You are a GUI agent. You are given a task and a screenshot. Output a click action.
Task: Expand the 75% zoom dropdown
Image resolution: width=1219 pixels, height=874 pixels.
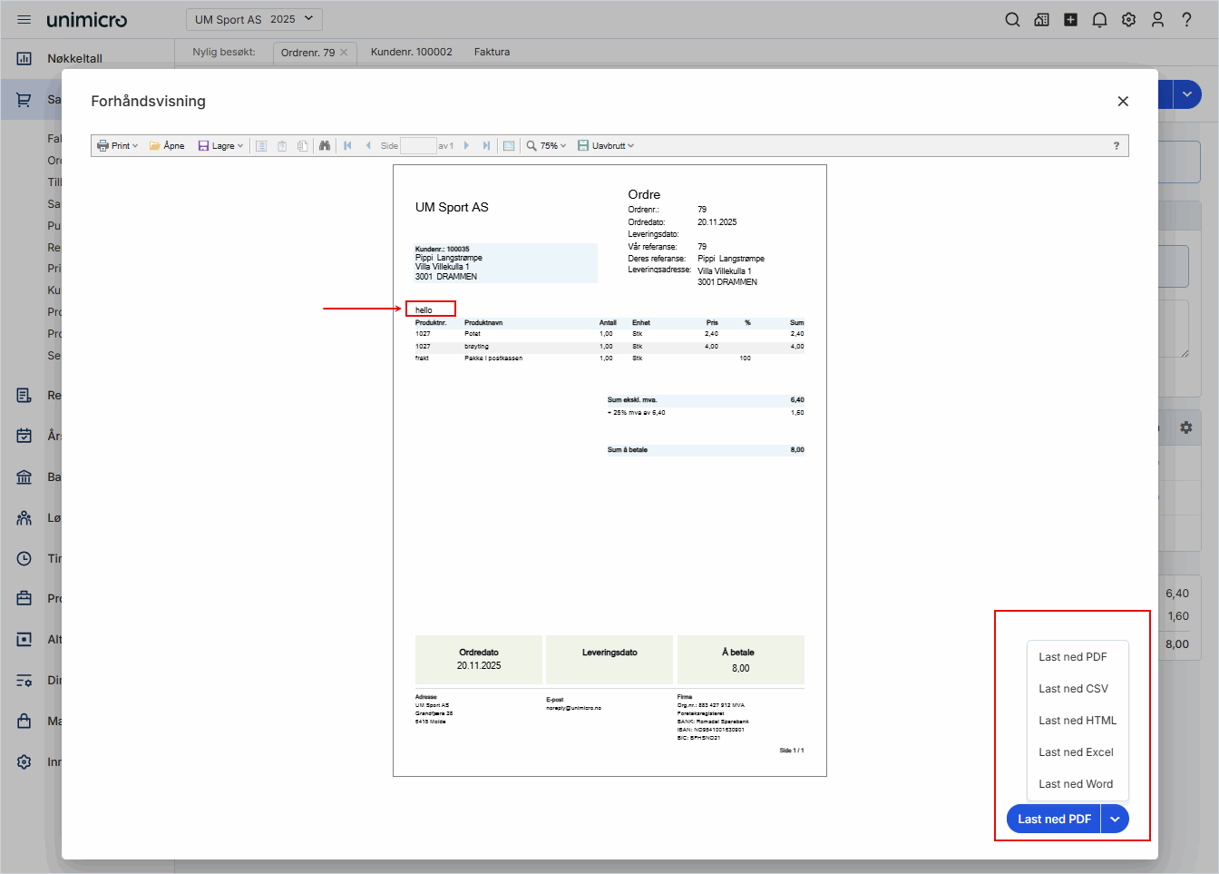pyautogui.click(x=547, y=146)
